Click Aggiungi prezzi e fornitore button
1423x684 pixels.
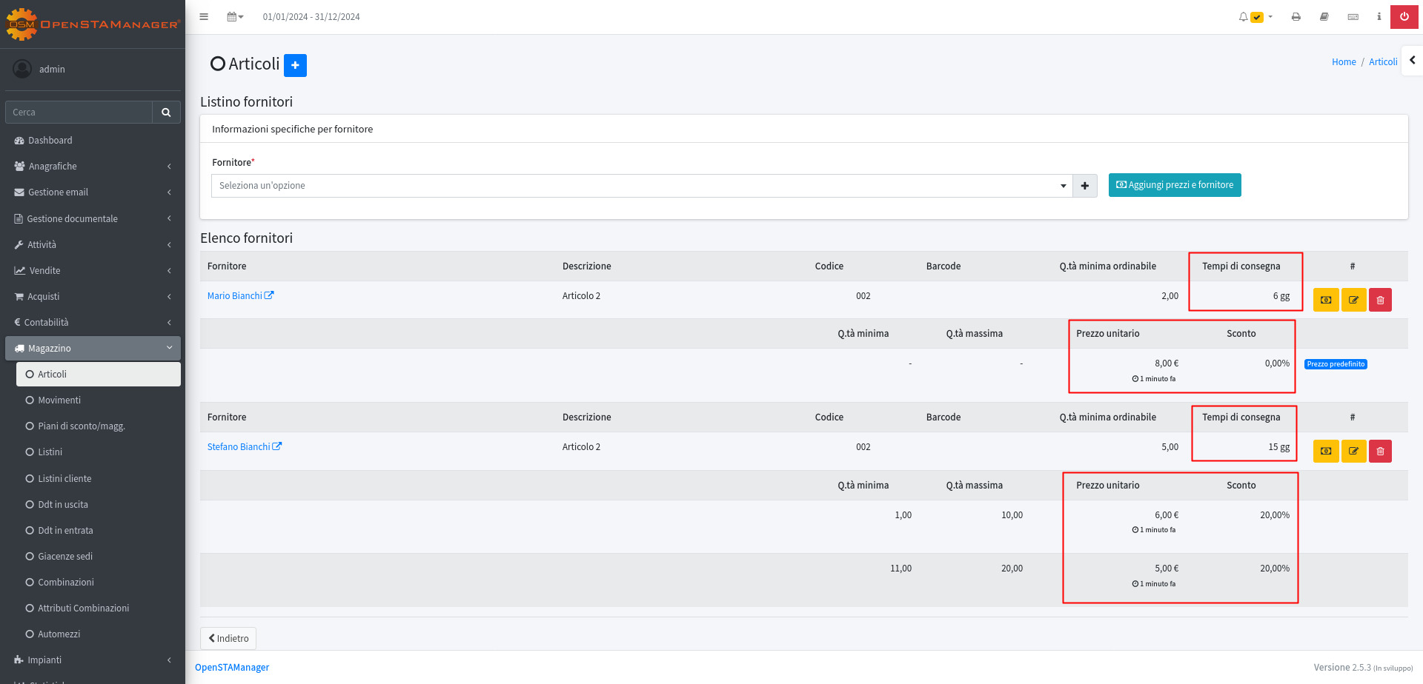pos(1175,185)
